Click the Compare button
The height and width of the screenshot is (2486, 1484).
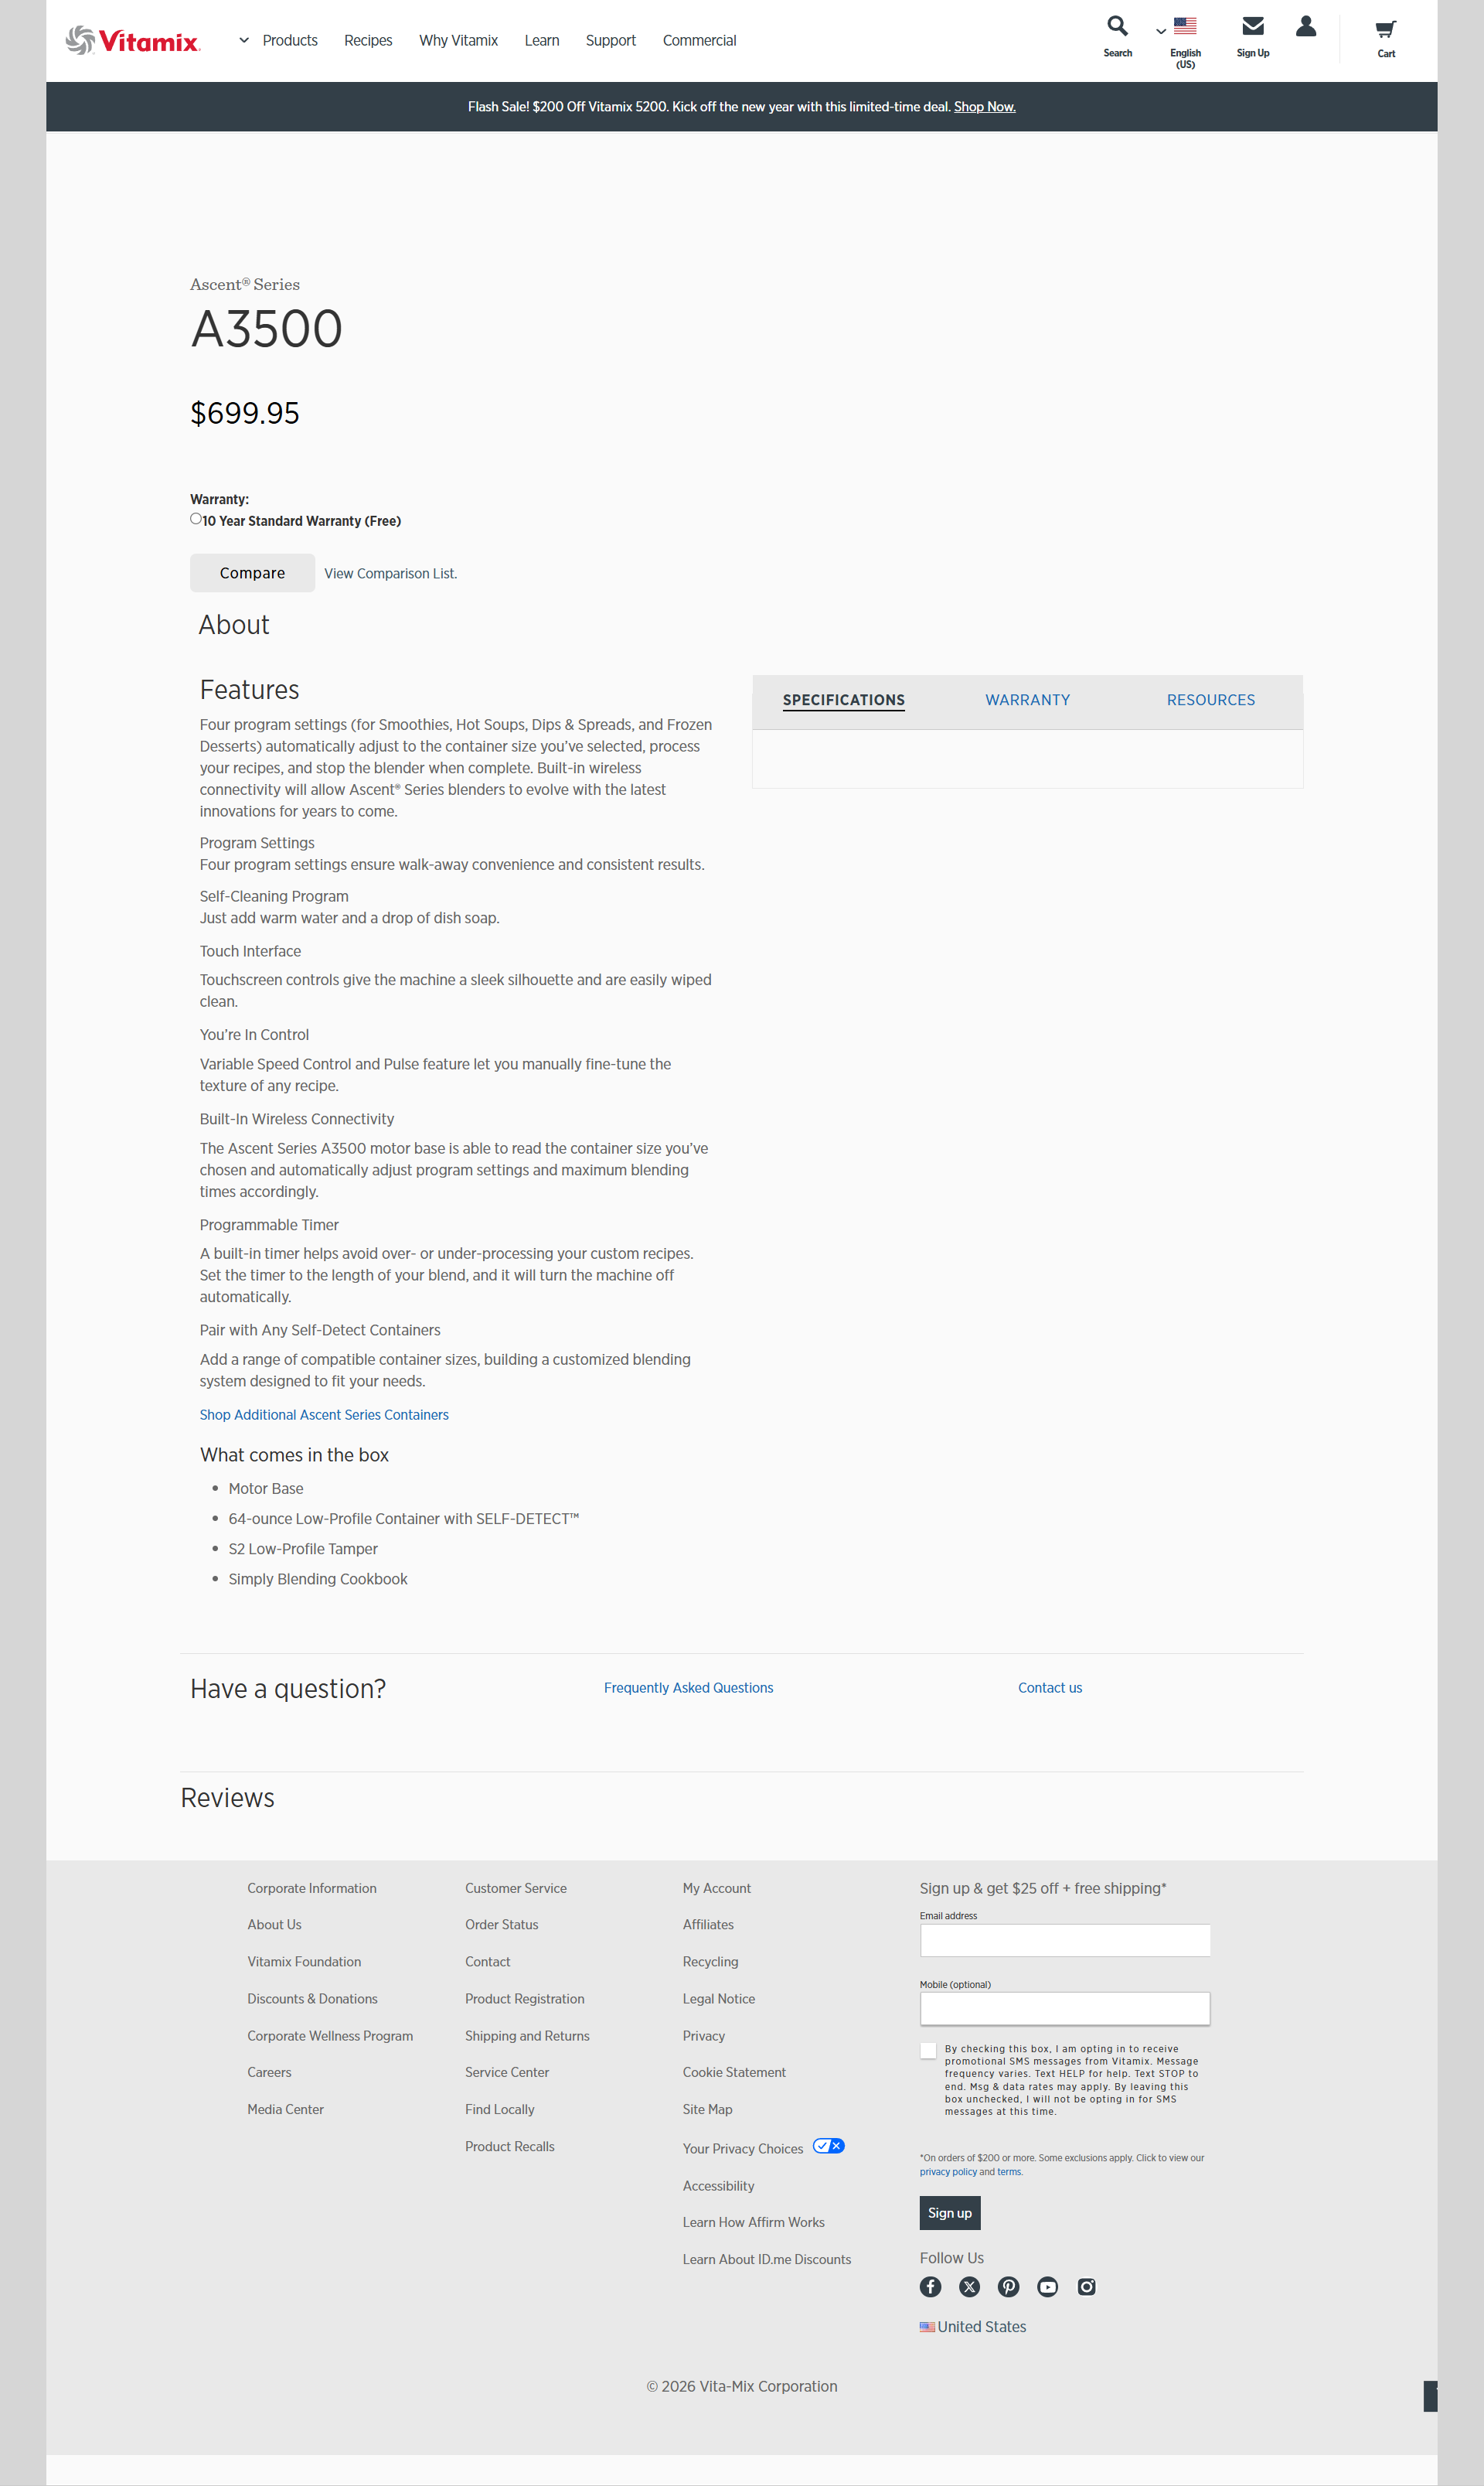click(252, 573)
